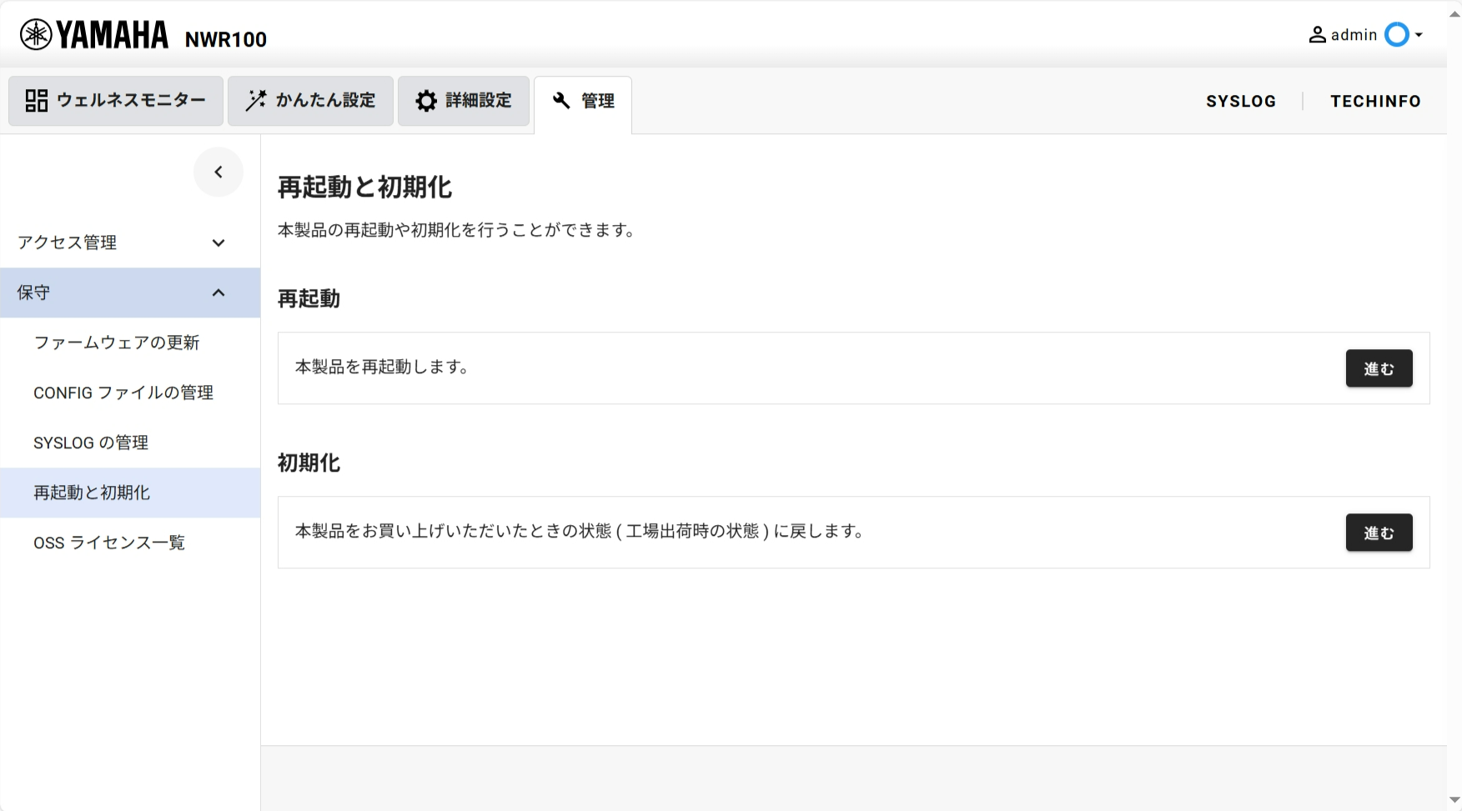This screenshot has height=811, width=1462.
Task: Open the ウェルネスモニター dashboard tab
Action: [116, 101]
